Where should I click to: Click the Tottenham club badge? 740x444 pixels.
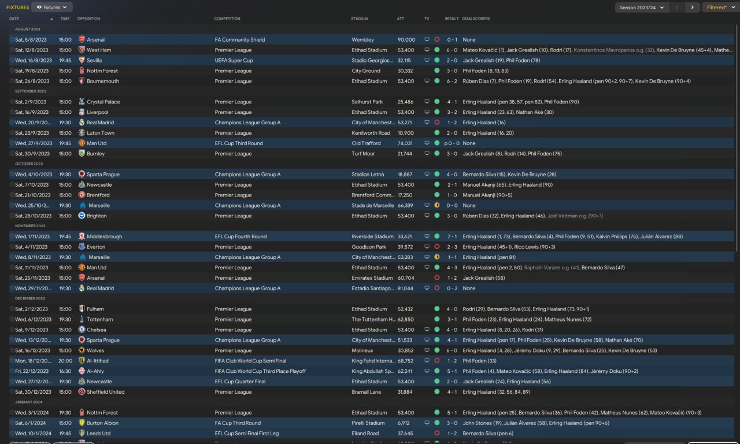pos(82,320)
